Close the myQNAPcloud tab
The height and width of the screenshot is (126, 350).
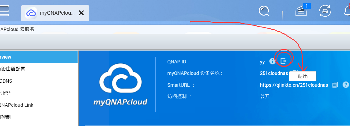tap(81, 13)
